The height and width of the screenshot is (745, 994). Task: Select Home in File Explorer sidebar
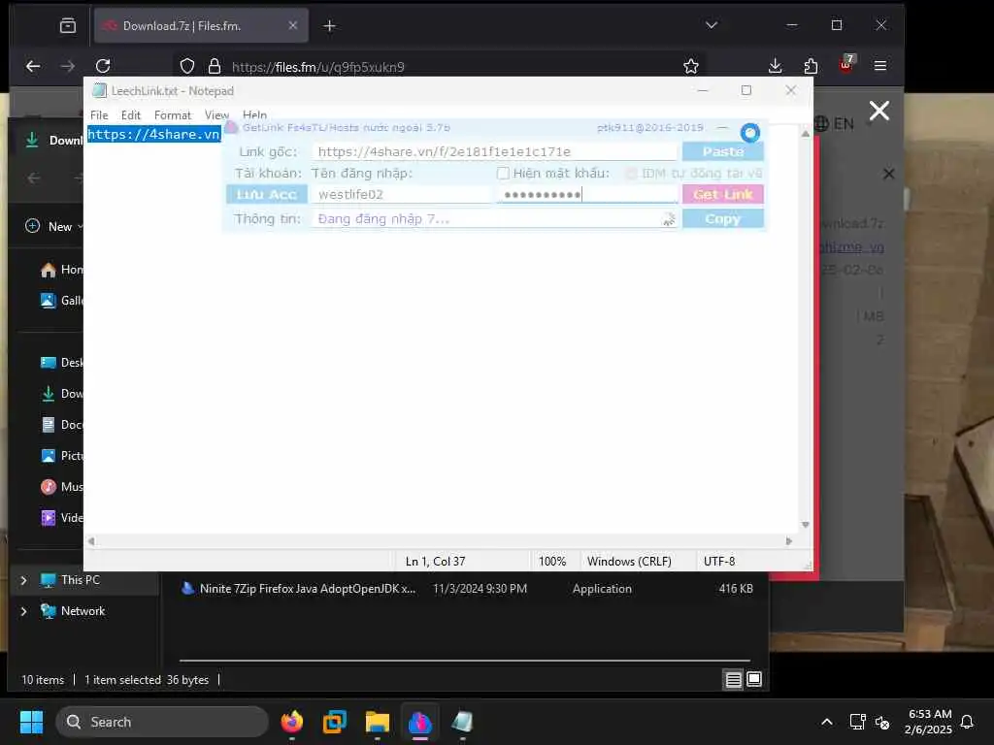(61, 270)
